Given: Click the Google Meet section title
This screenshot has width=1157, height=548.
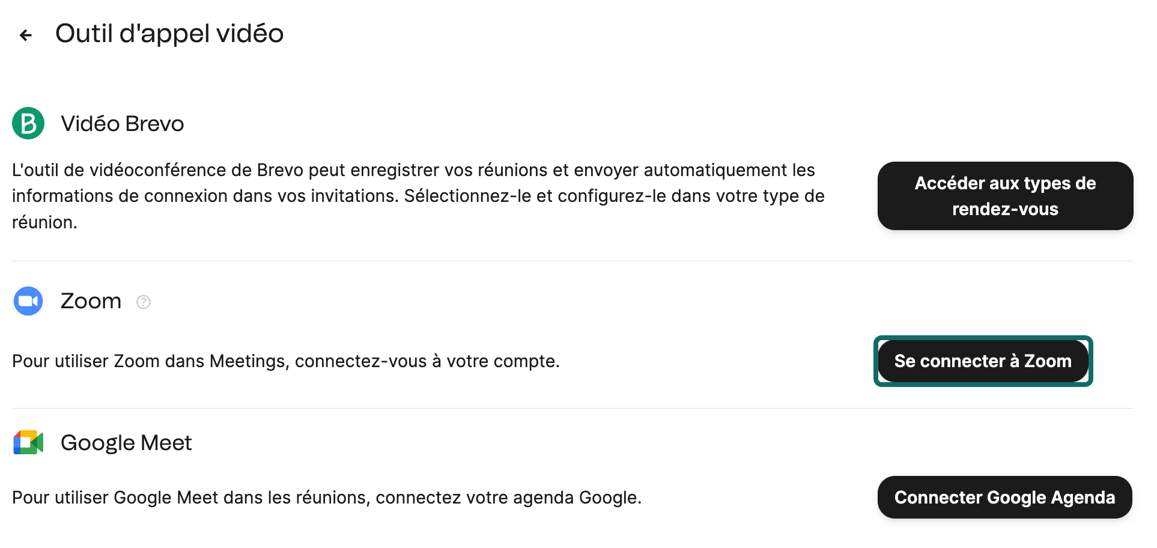Looking at the screenshot, I should [126, 443].
